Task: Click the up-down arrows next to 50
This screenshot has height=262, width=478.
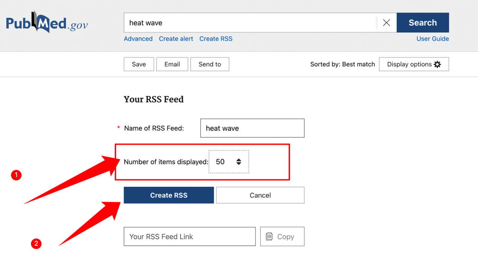Action: pos(238,162)
